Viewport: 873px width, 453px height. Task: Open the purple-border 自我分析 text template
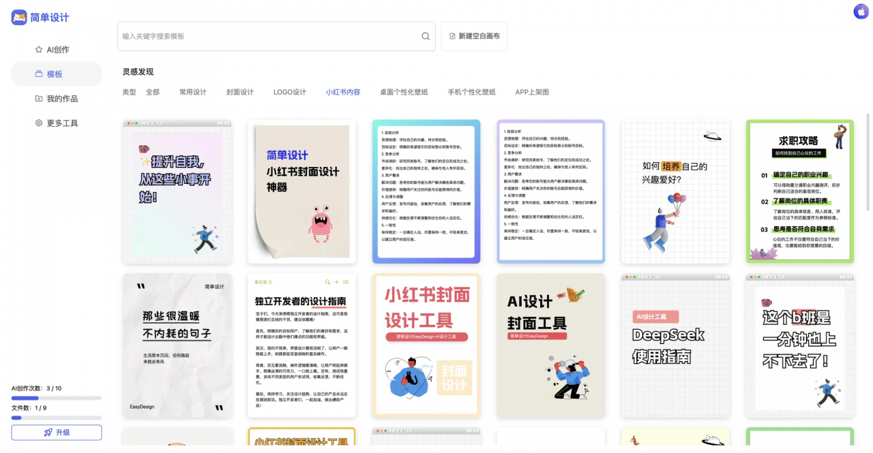point(551,192)
